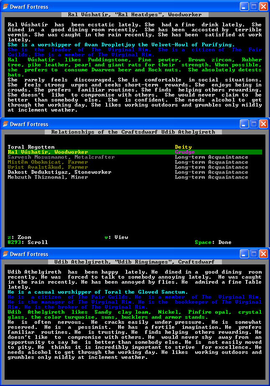Close the Relationships window
This screenshot has height=386, width=270.
(x=263, y=124)
